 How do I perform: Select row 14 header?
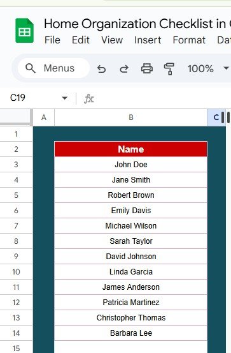pos(16,333)
